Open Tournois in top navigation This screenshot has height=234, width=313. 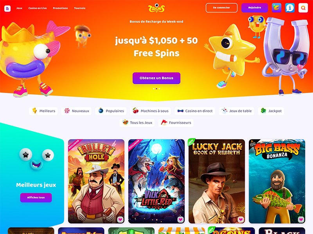click(80, 8)
